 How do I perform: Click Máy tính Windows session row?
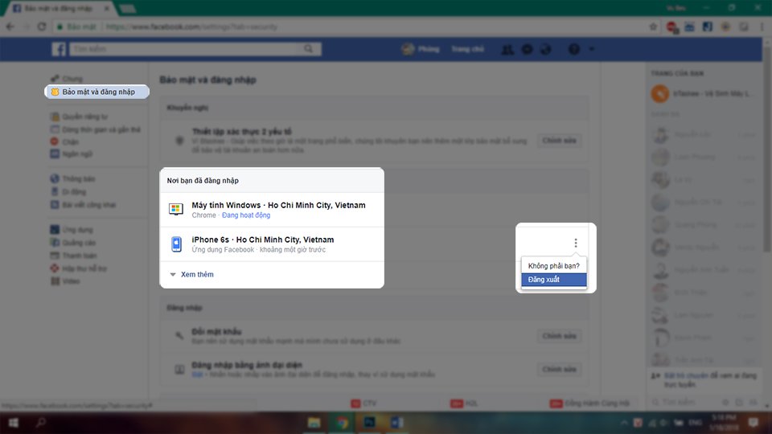(272, 210)
